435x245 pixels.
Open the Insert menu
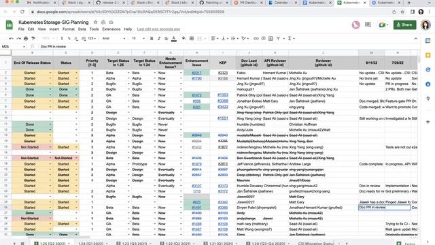(54, 29)
